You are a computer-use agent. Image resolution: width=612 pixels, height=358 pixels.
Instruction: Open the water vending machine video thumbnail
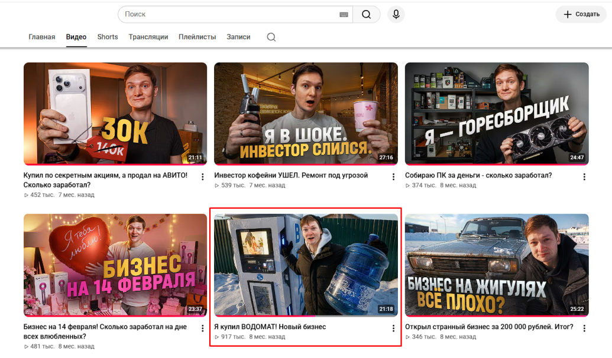(306, 265)
